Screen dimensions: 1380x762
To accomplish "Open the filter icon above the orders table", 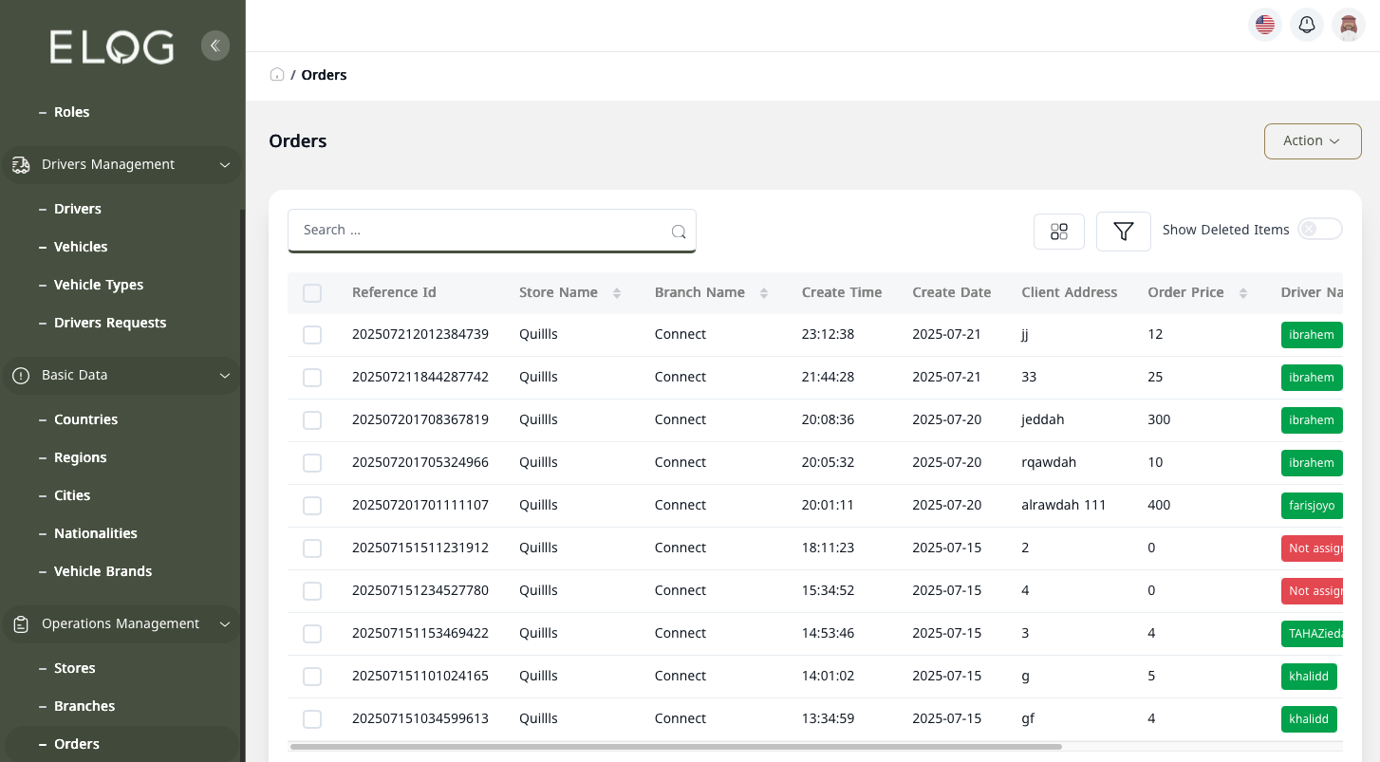I will [1124, 231].
